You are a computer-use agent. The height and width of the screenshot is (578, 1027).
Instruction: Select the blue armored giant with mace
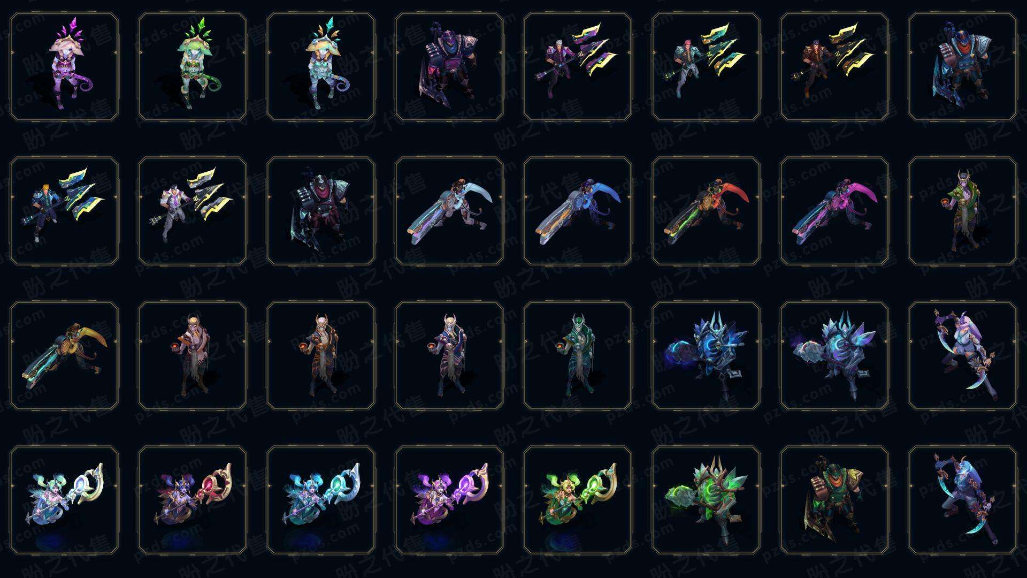tap(706, 355)
